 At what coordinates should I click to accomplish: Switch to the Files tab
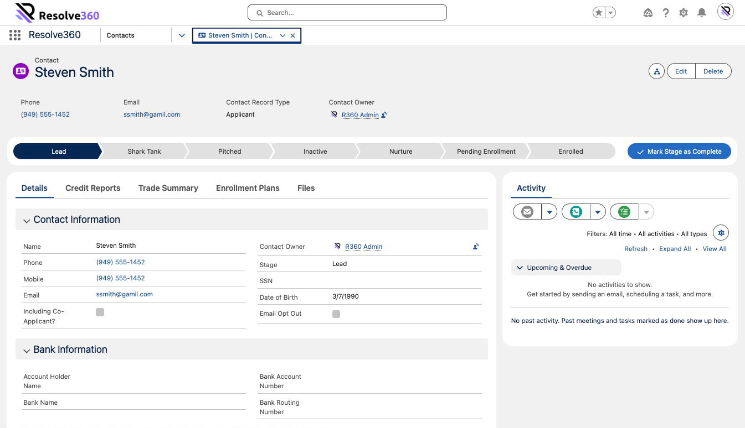[x=306, y=188]
